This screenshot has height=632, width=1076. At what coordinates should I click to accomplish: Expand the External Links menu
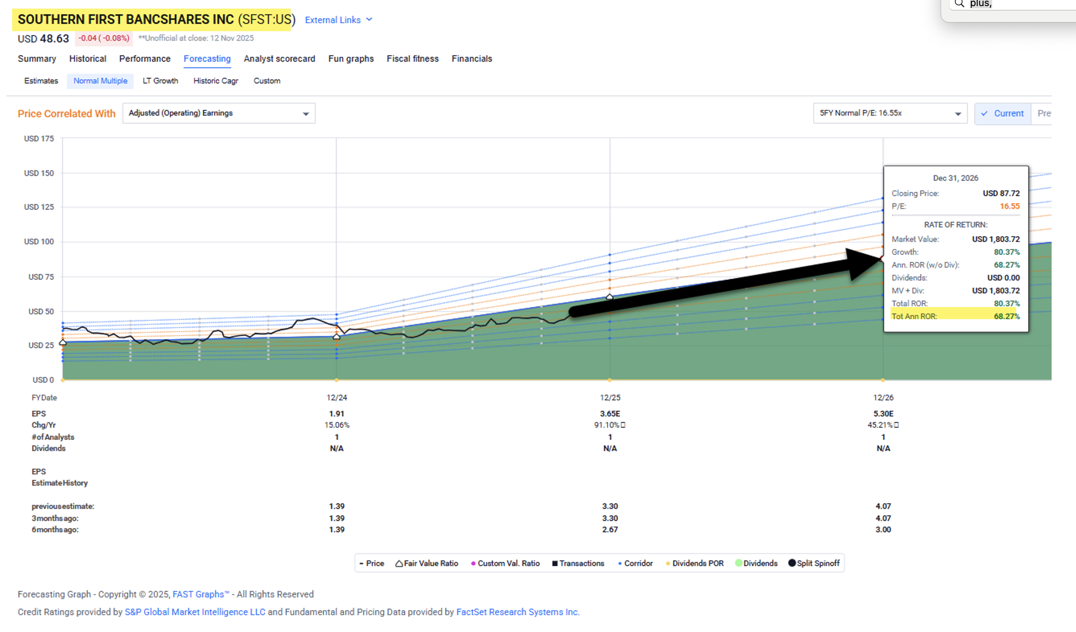click(x=338, y=20)
